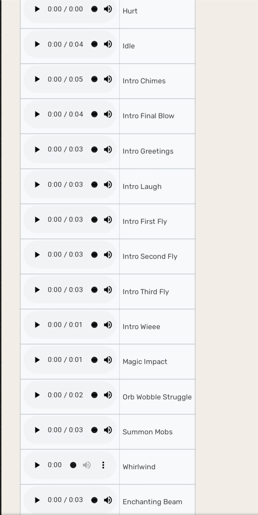Play the Intro Chimes audio

(x=37, y=79)
